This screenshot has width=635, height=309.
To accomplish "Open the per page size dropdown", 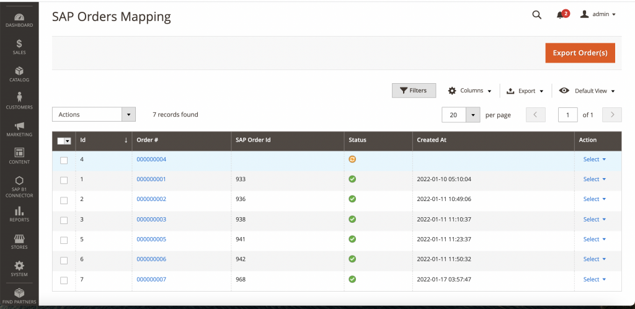I will point(473,115).
